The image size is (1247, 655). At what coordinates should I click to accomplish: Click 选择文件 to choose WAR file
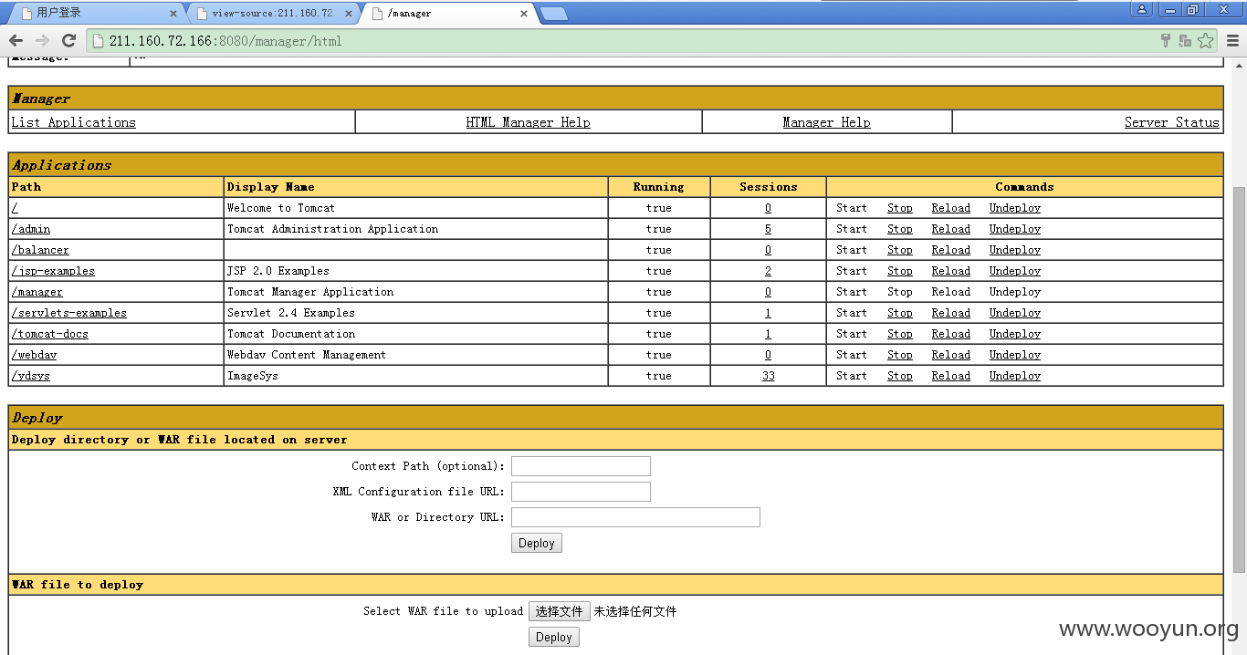[x=560, y=611]
